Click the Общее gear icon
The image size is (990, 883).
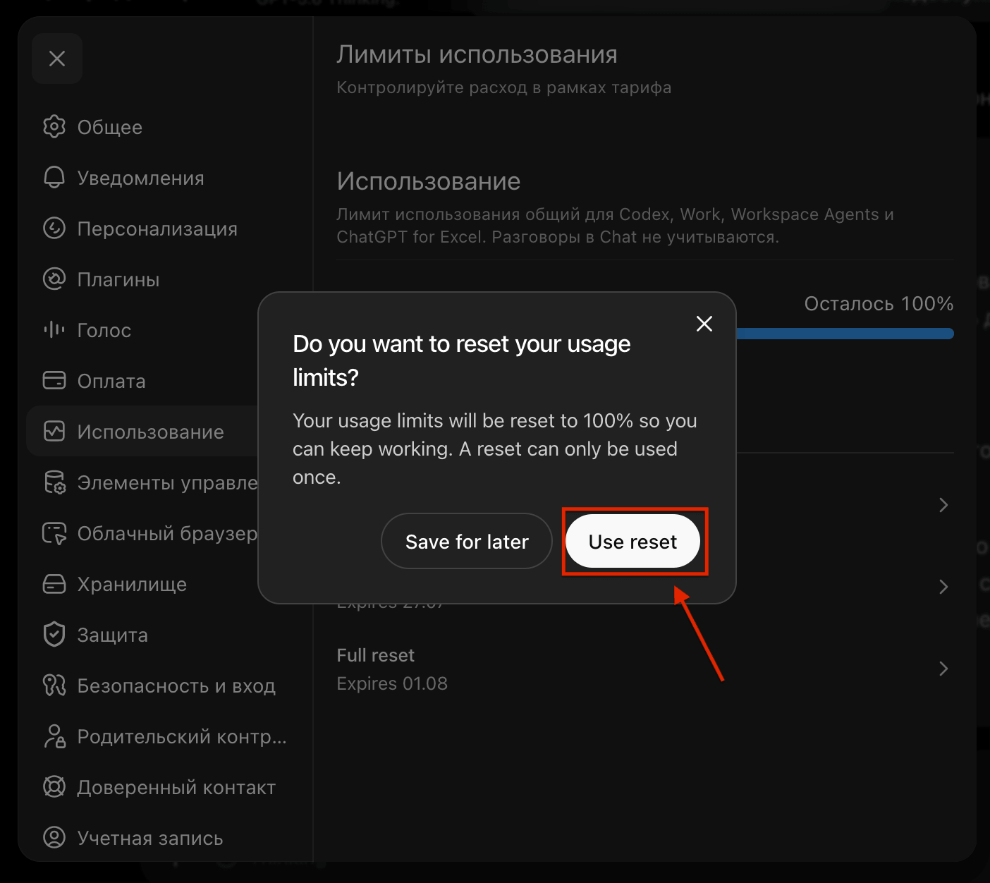(54, 127)
